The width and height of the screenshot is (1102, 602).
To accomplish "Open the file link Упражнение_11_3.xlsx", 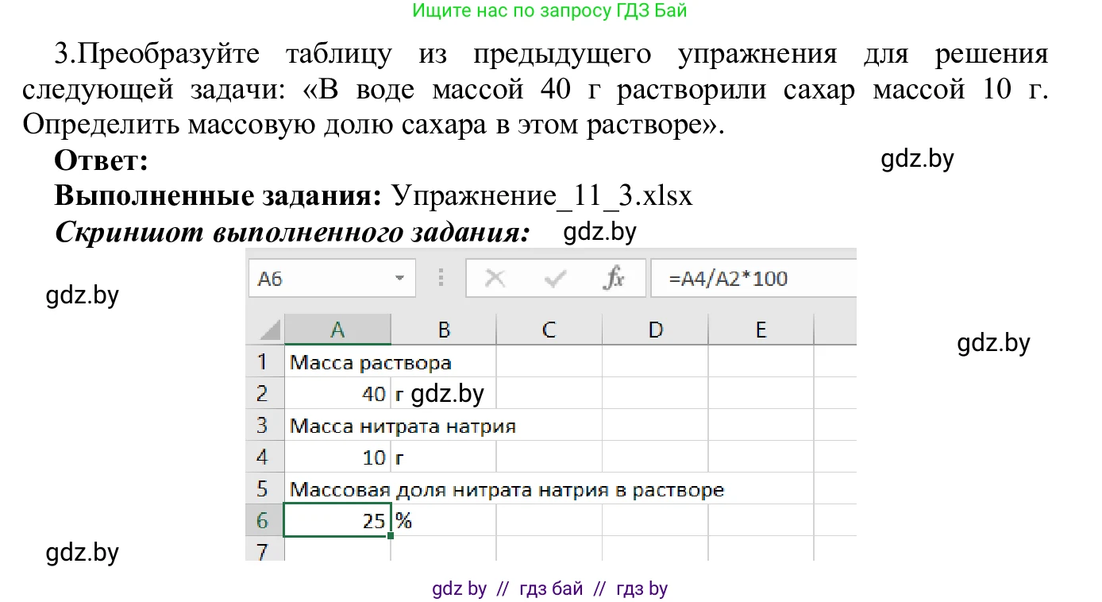I will coord(543,195).
